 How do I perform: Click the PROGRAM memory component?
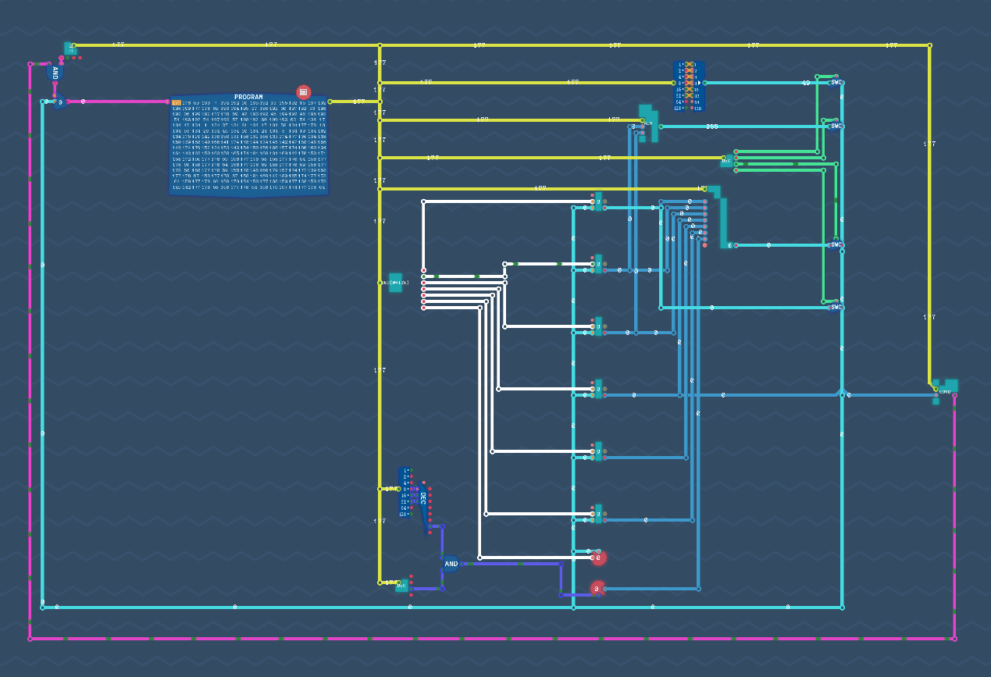(248, 147)
